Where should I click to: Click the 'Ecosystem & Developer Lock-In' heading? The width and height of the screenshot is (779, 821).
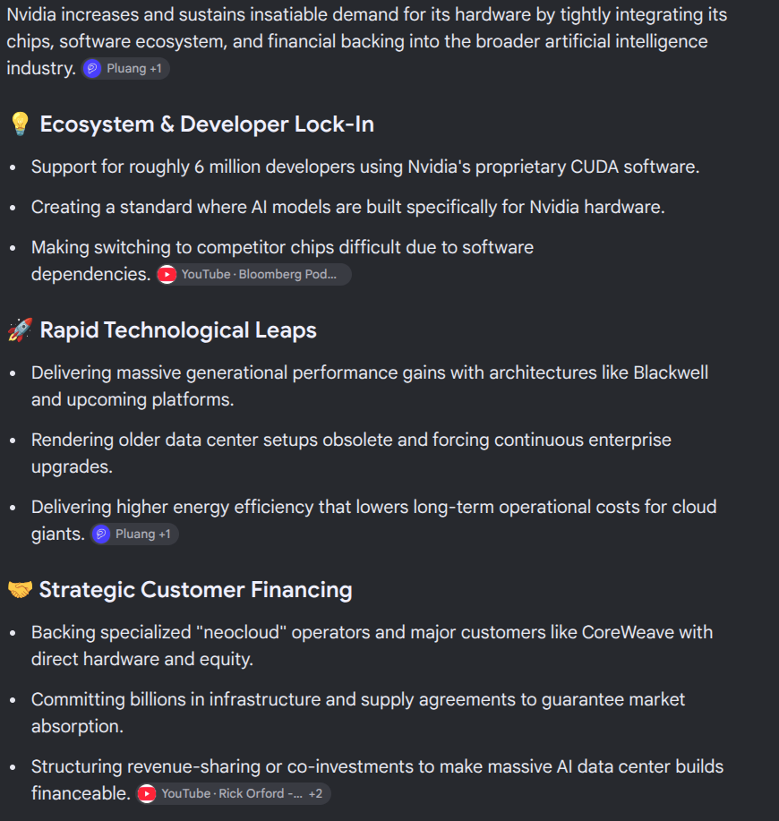[207, 124]
